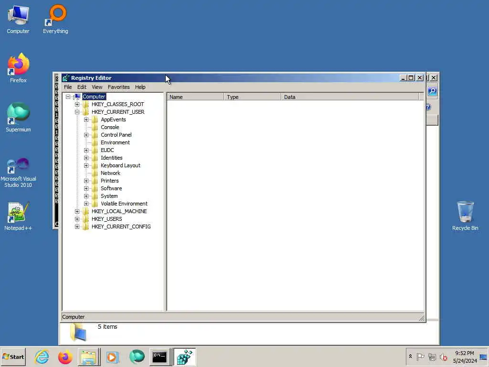Open Firefox from the taskbar

point(65,356)
